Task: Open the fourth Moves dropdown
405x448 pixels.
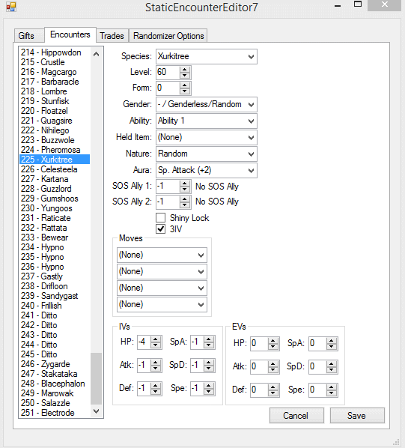Action: pyautogui.click(x=162, y=304)
